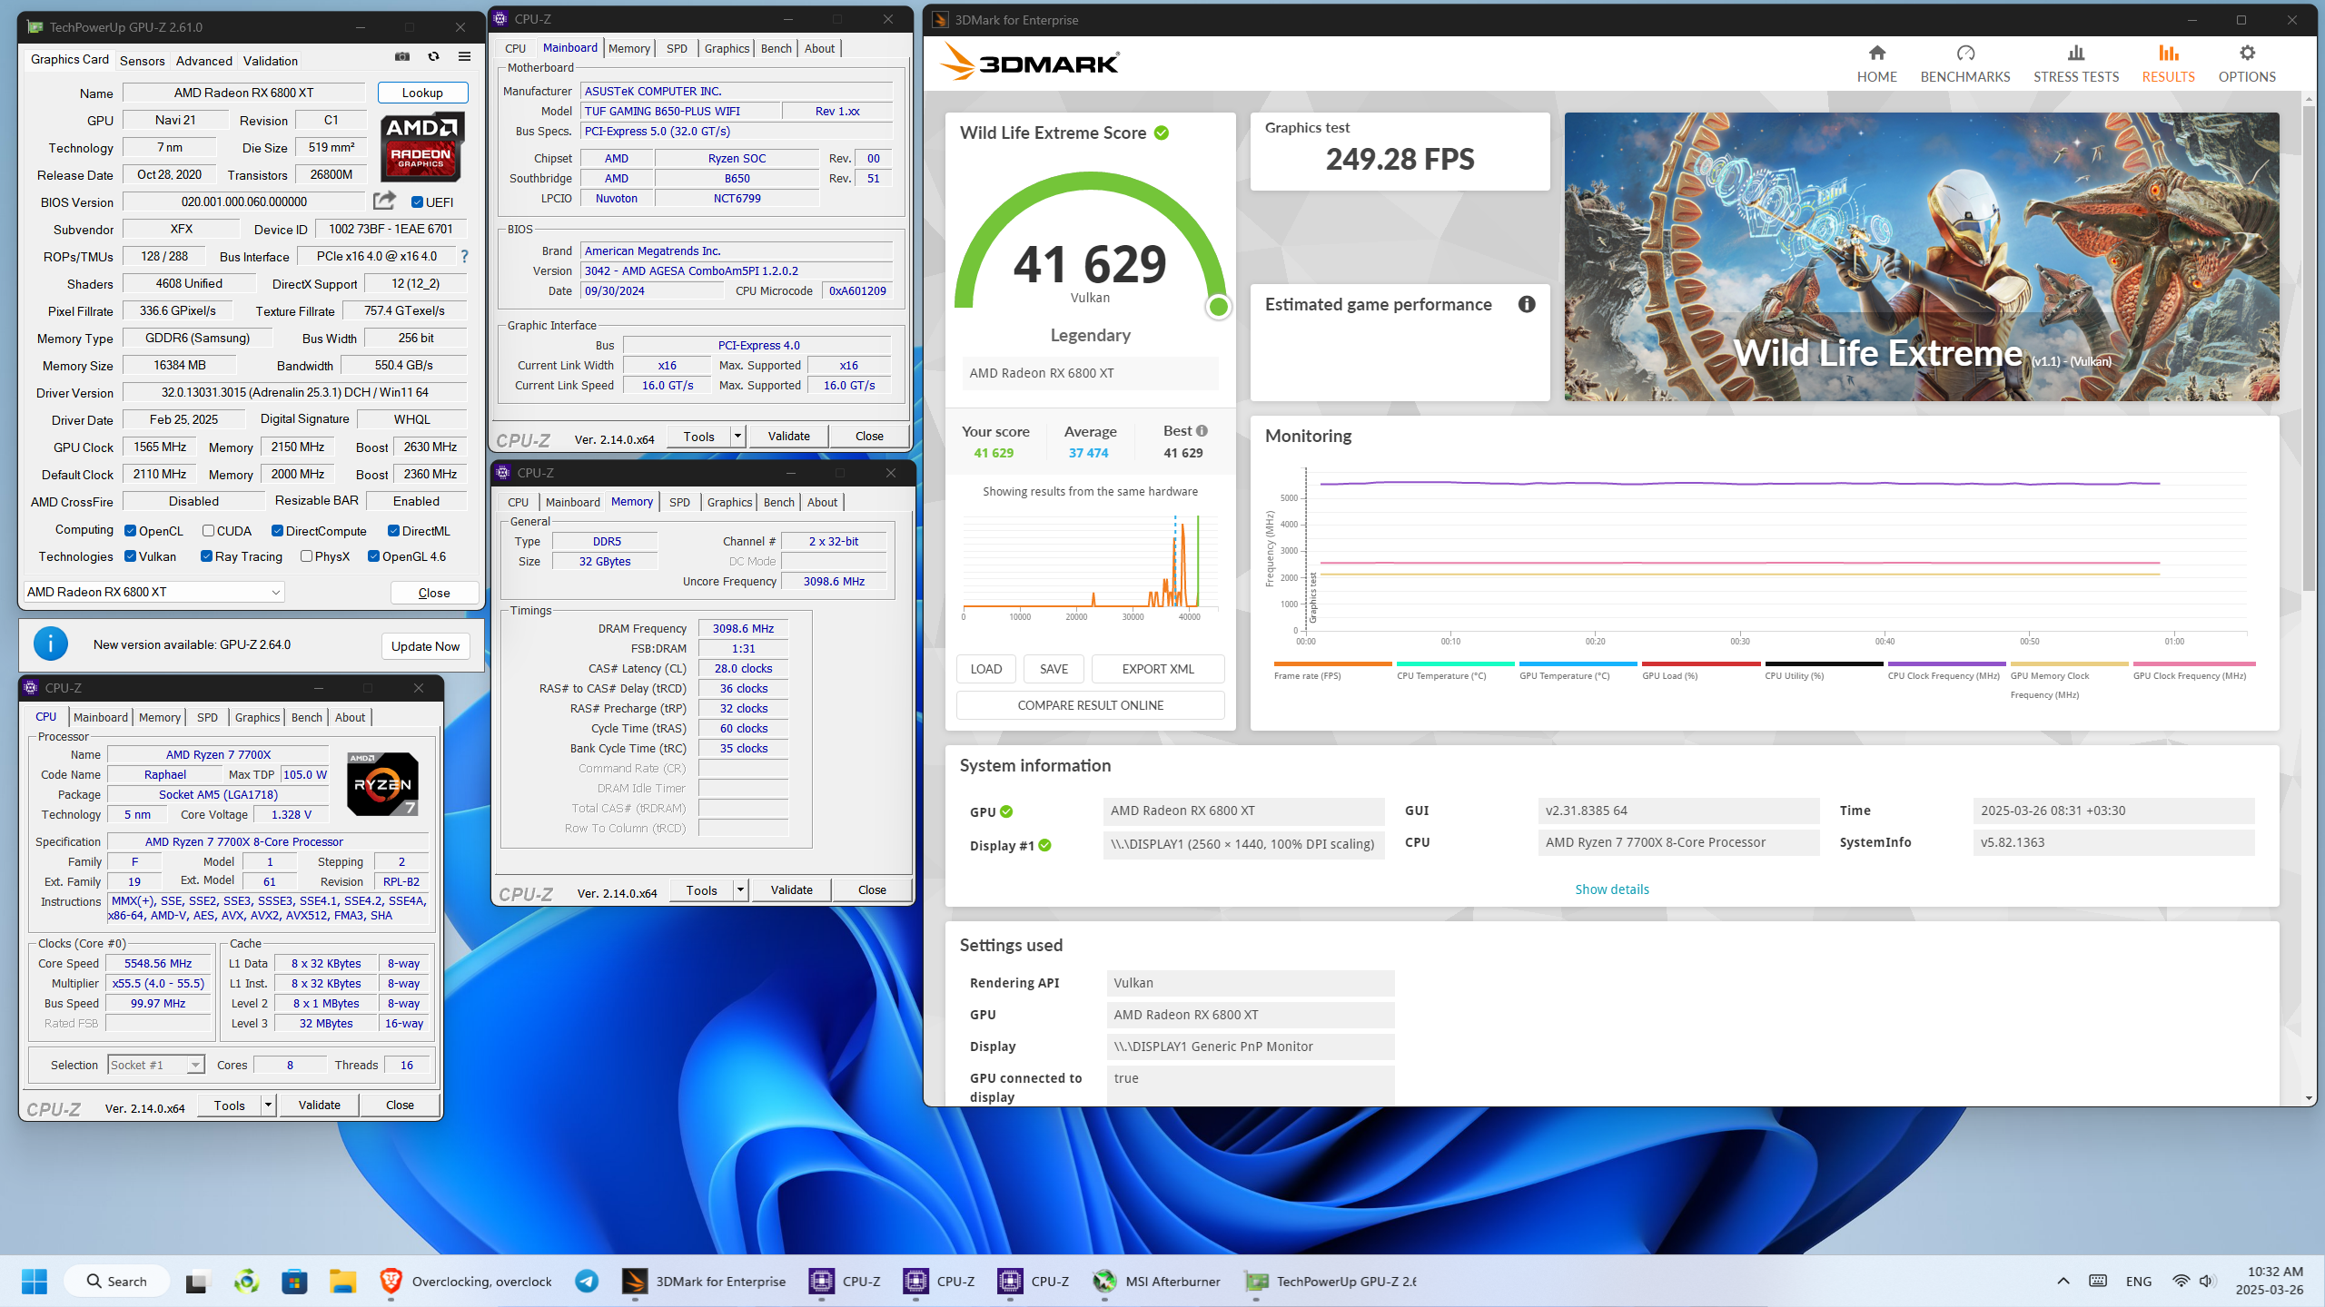2325x1307 pixels.
Task: Open 3DMark RESULTS section
Action: pyautogui.click(x=2168, y=64)
